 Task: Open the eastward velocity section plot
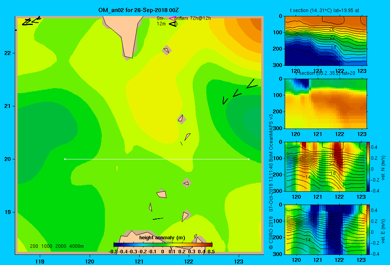click(326, 230)
